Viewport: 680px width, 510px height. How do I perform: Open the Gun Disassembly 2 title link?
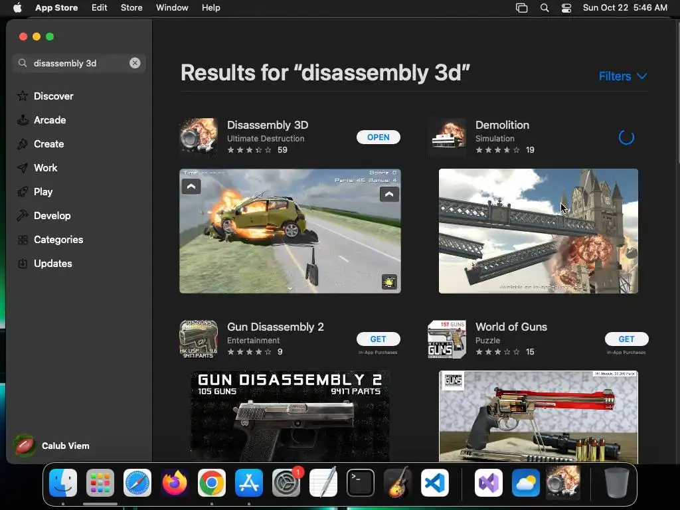click(x=276, y=327)
